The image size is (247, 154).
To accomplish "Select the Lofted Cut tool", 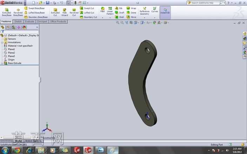I will point(87,13).
